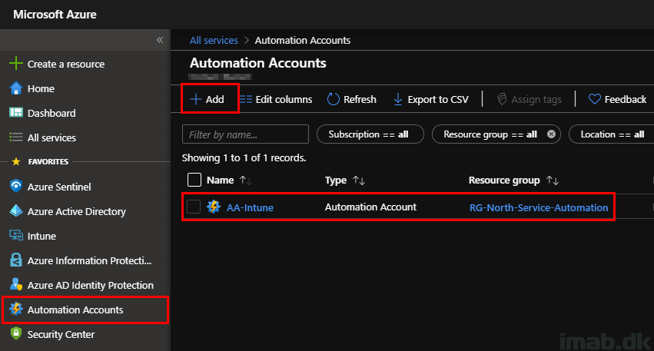
Task: Click the breadcrumb chevron separator
Action: (x=247, y=40)
